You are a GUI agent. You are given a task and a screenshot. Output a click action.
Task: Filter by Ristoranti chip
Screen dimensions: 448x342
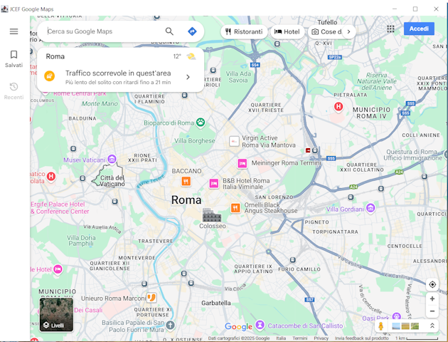[x=244, y=31]
